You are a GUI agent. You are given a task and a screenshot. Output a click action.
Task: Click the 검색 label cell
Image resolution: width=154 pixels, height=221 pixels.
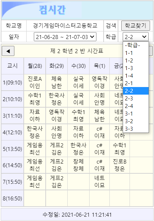coord(111,26)
